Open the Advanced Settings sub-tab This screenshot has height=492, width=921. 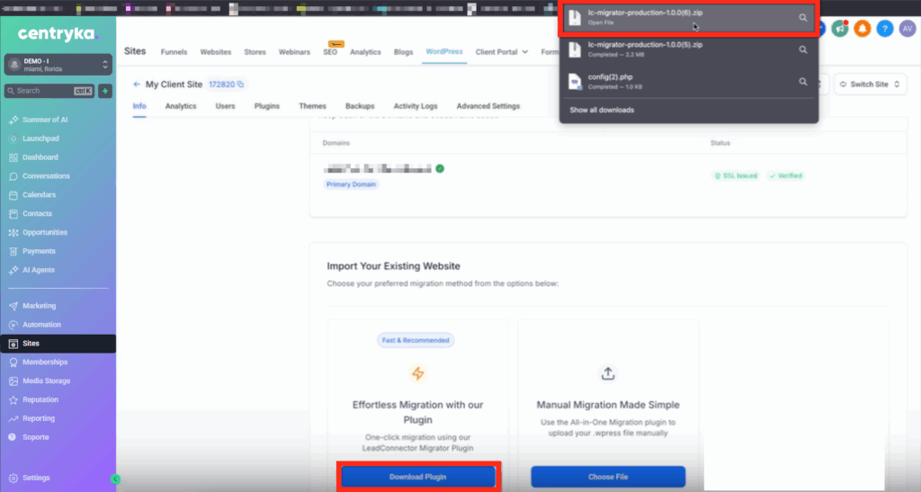tap(488, 106)
